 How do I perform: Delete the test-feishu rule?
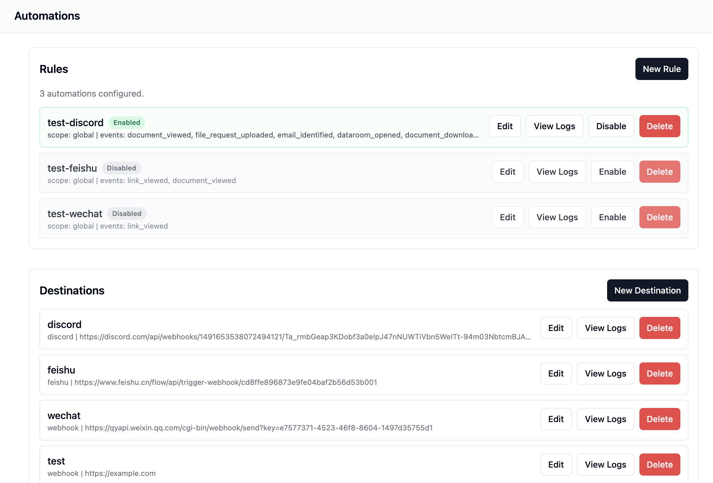click(659, 172)
